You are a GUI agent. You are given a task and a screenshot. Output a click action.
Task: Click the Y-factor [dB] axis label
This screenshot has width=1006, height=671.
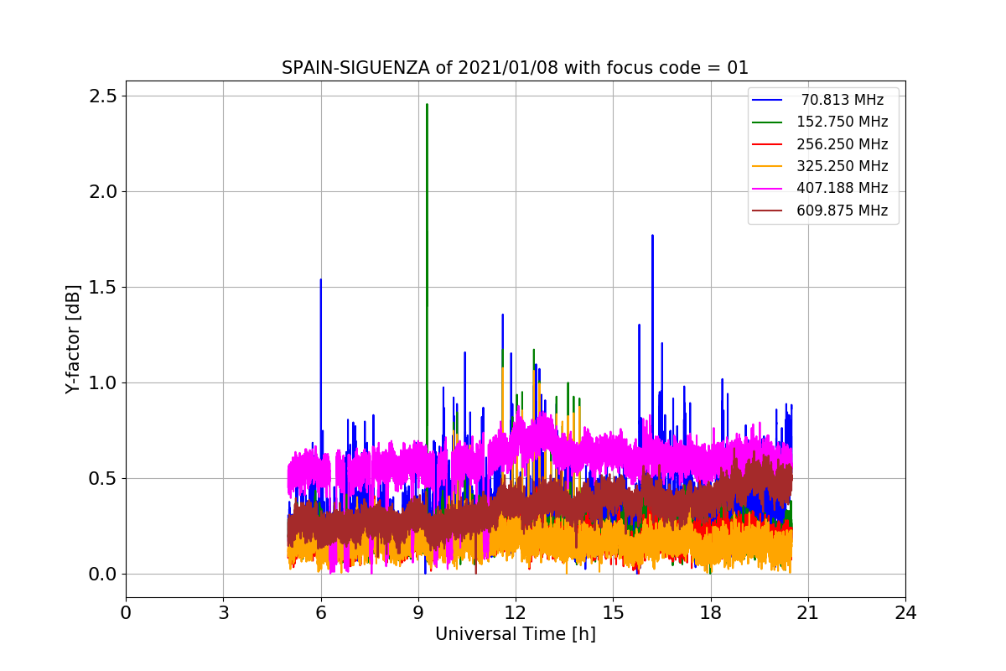tap(74, 340)
